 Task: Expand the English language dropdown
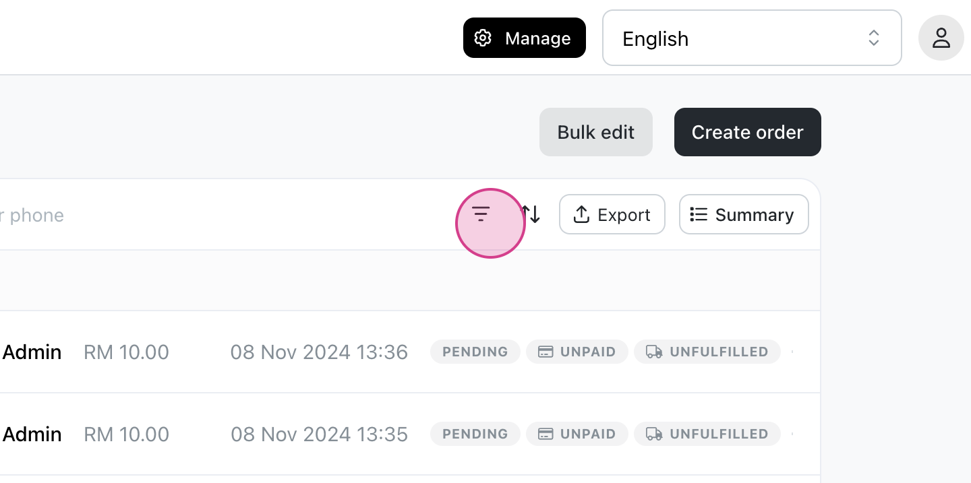click(752, 38)
